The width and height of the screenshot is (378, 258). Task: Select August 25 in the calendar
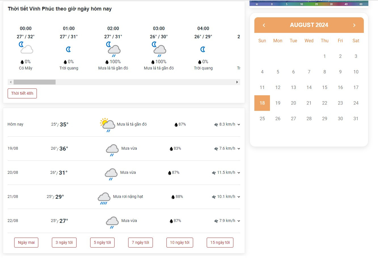(262, 119)
